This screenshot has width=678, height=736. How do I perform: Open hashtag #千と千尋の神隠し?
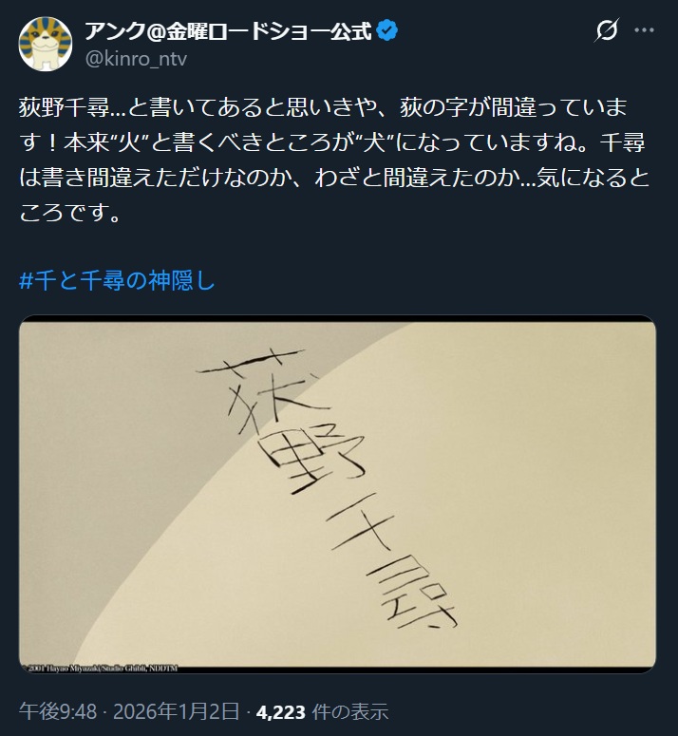pyautogui.click(x=117, y=281)
